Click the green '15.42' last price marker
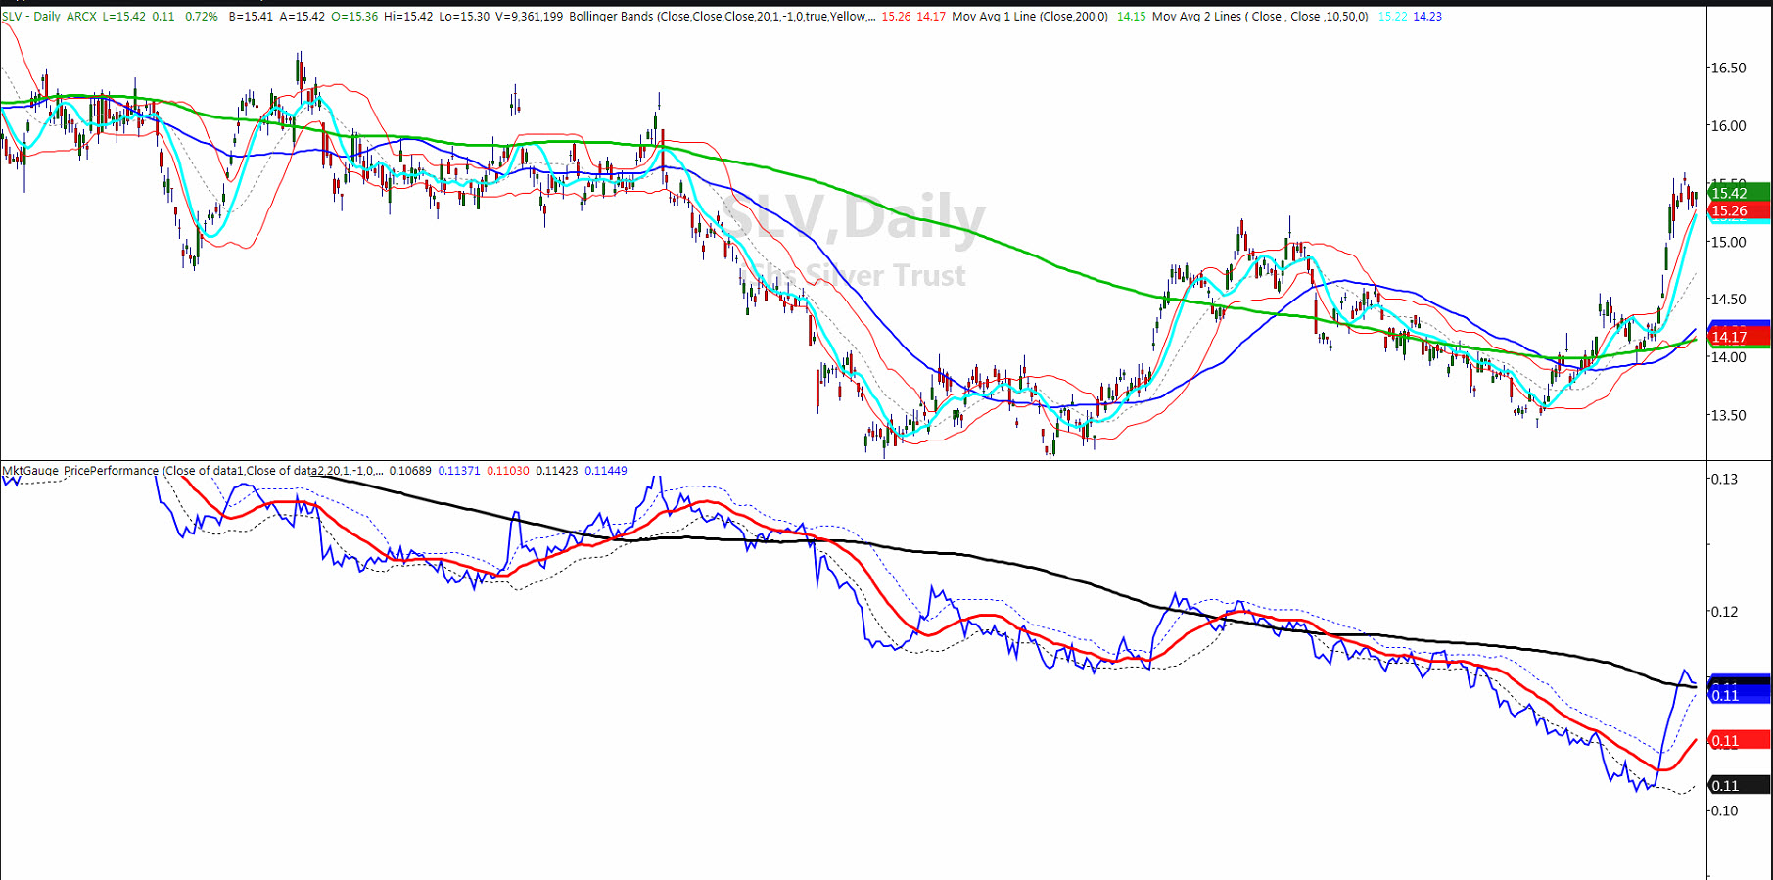The width and height of the screenshot is (1773, 880). [1739, 193]
